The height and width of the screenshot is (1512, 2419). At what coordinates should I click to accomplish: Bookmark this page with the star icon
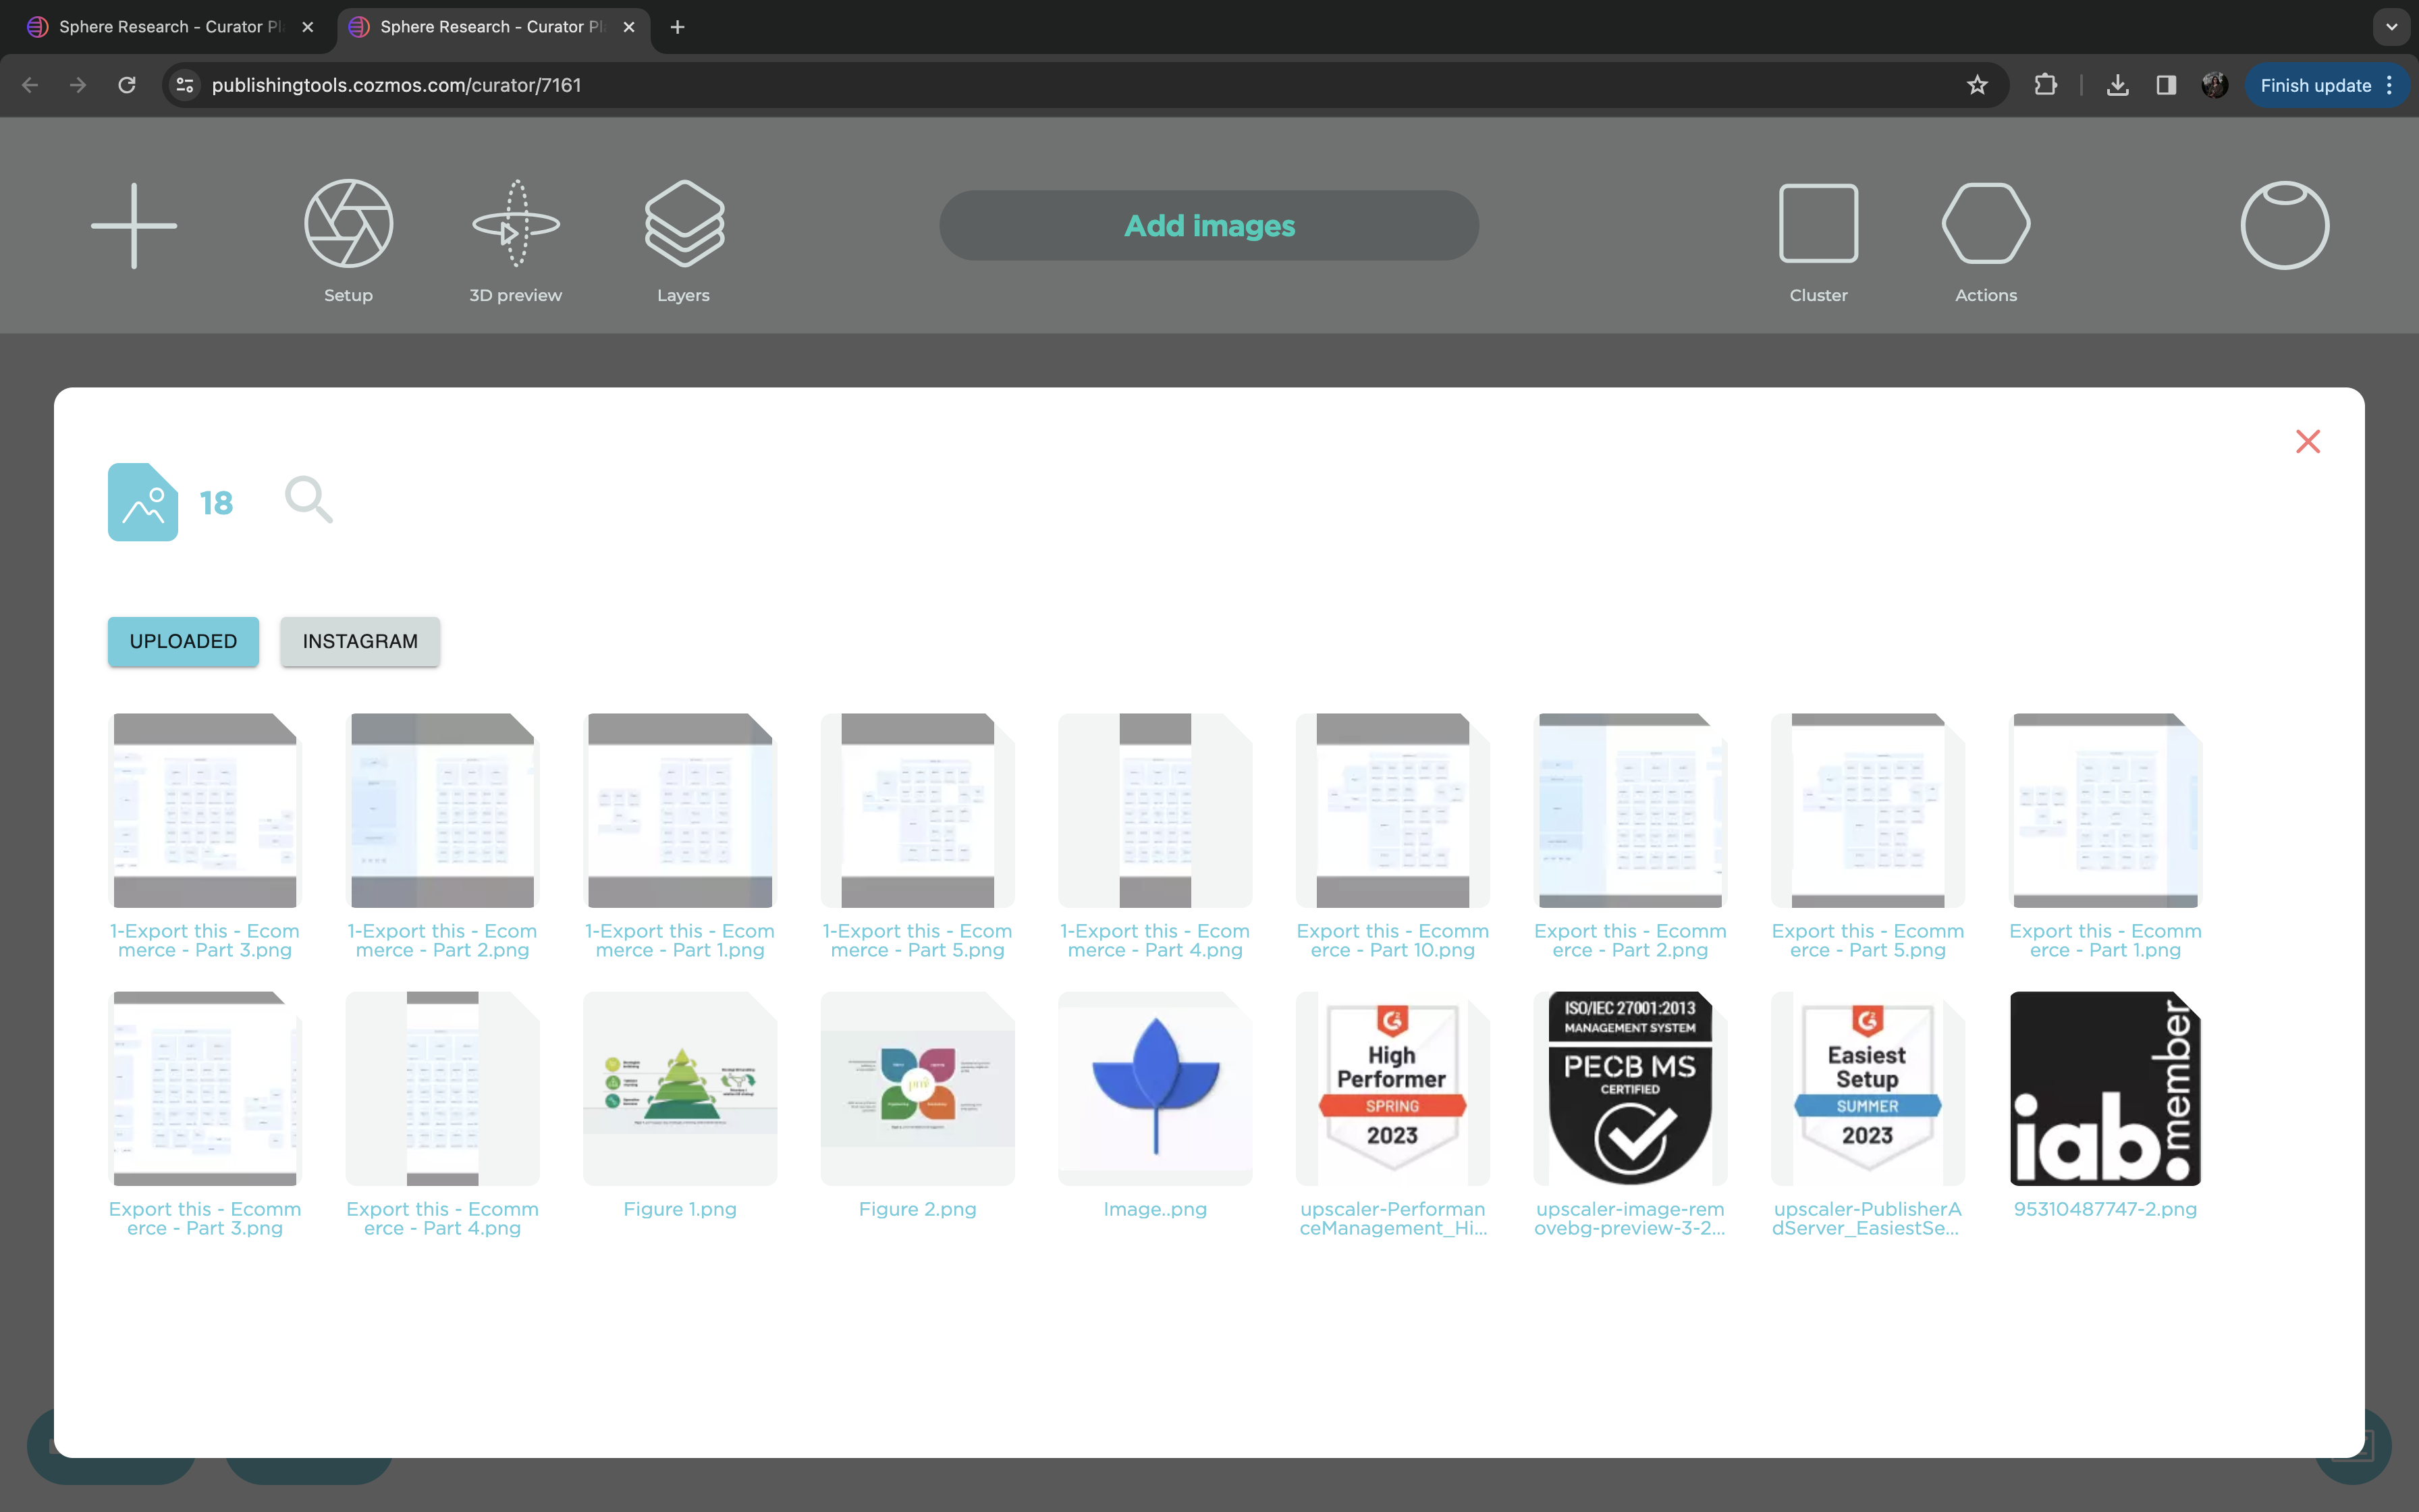[x=1976, y=85]
